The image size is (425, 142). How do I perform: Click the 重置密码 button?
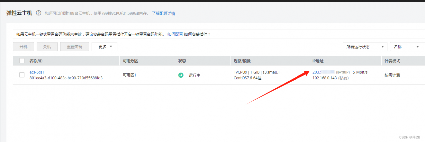[74, 47]
